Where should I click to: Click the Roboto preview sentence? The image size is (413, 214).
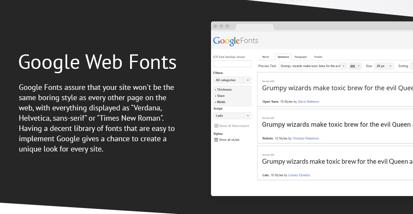click(x=337, y=125)
